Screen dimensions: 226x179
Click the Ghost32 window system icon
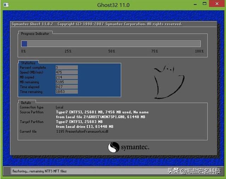click(6, 5)
